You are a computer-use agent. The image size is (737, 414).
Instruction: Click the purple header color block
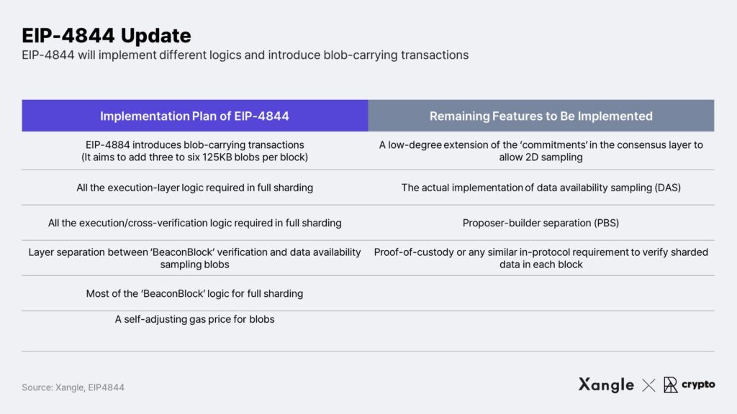pyautogui.click(x=194, y=116)
